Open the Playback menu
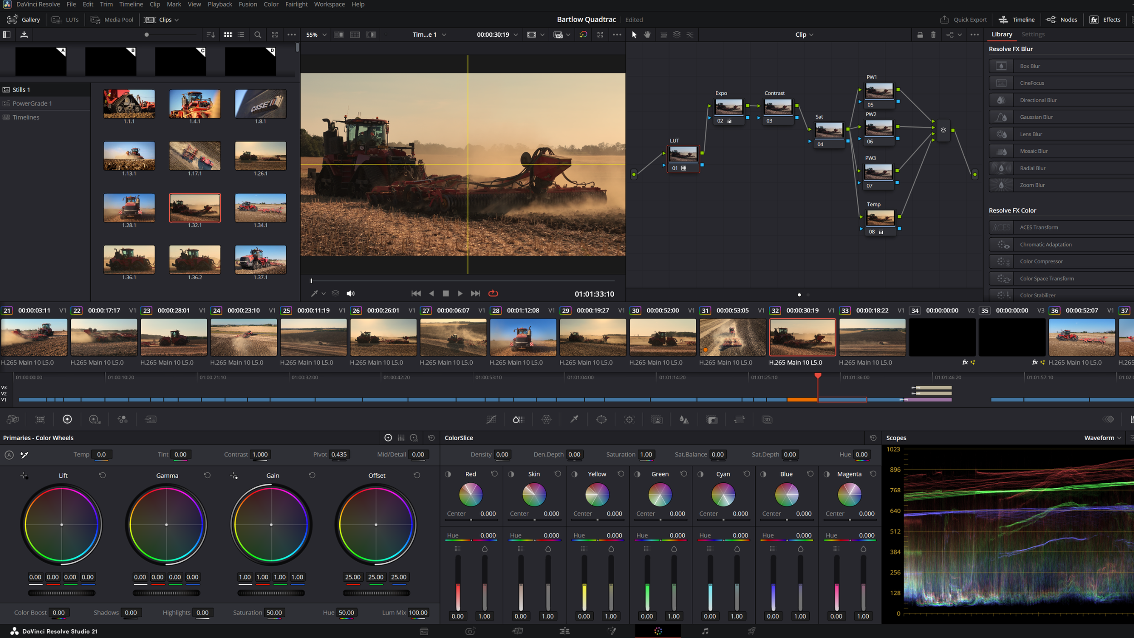1134x638 pixels. pyautogui.click(x=220, y=4)
